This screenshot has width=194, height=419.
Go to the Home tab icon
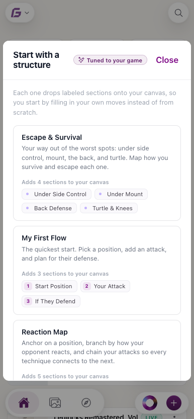[24, 403]
